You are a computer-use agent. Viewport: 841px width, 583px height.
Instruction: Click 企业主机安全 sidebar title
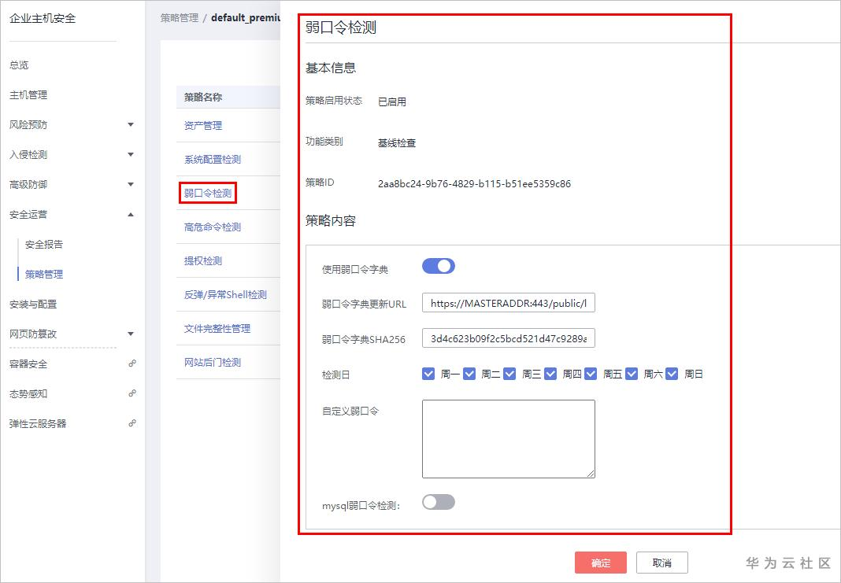tap(43, 18)
